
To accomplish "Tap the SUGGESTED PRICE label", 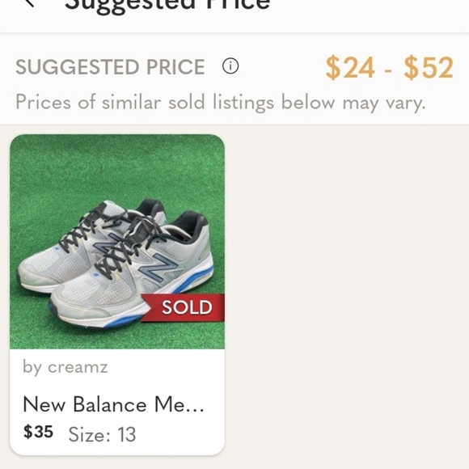I will tap(110, 66).
